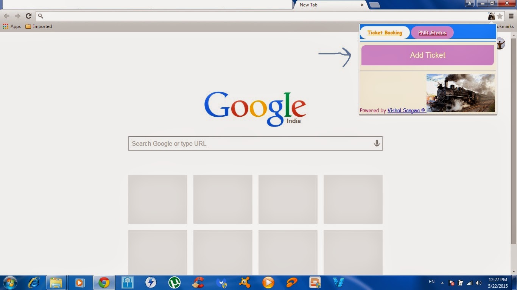This screenshot has height=290, width=517.
Task: Open the Imported bookmarks folder
Action: coord(39,26)
